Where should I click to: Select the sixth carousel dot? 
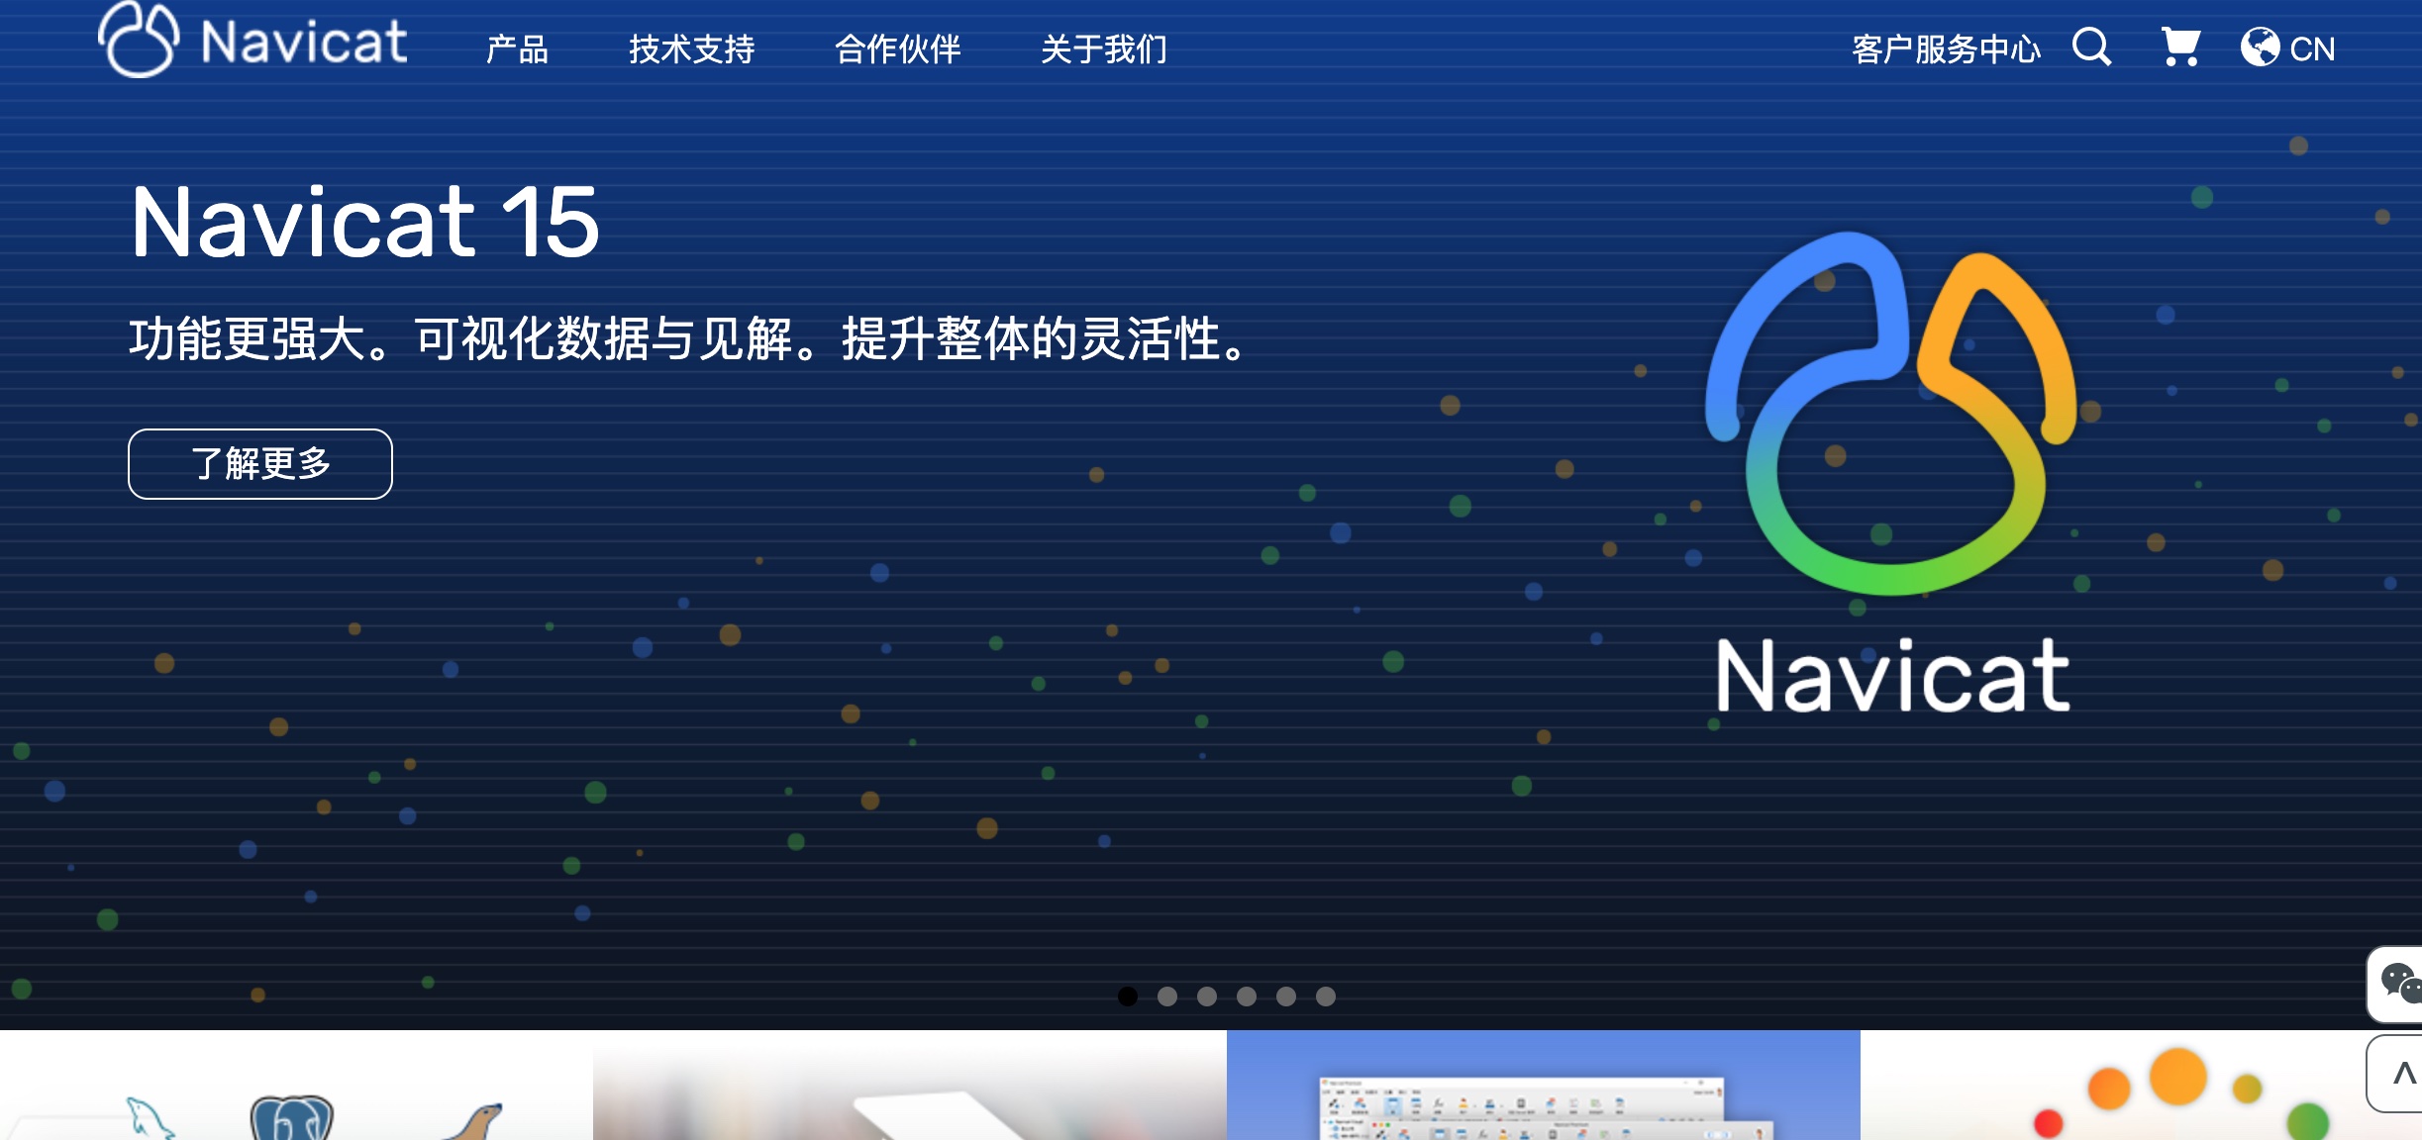tap(1326, 997)
